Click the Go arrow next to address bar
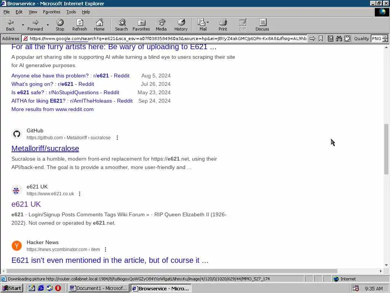 pyautogui.click(x=312, y=39)
